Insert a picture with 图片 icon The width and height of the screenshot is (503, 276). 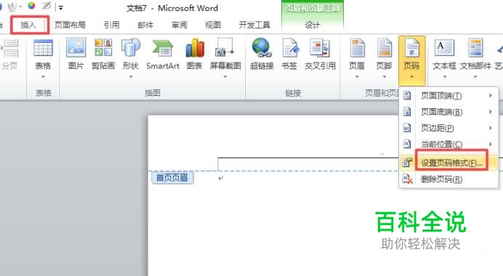pyautogui.click(x=76, y=48)
